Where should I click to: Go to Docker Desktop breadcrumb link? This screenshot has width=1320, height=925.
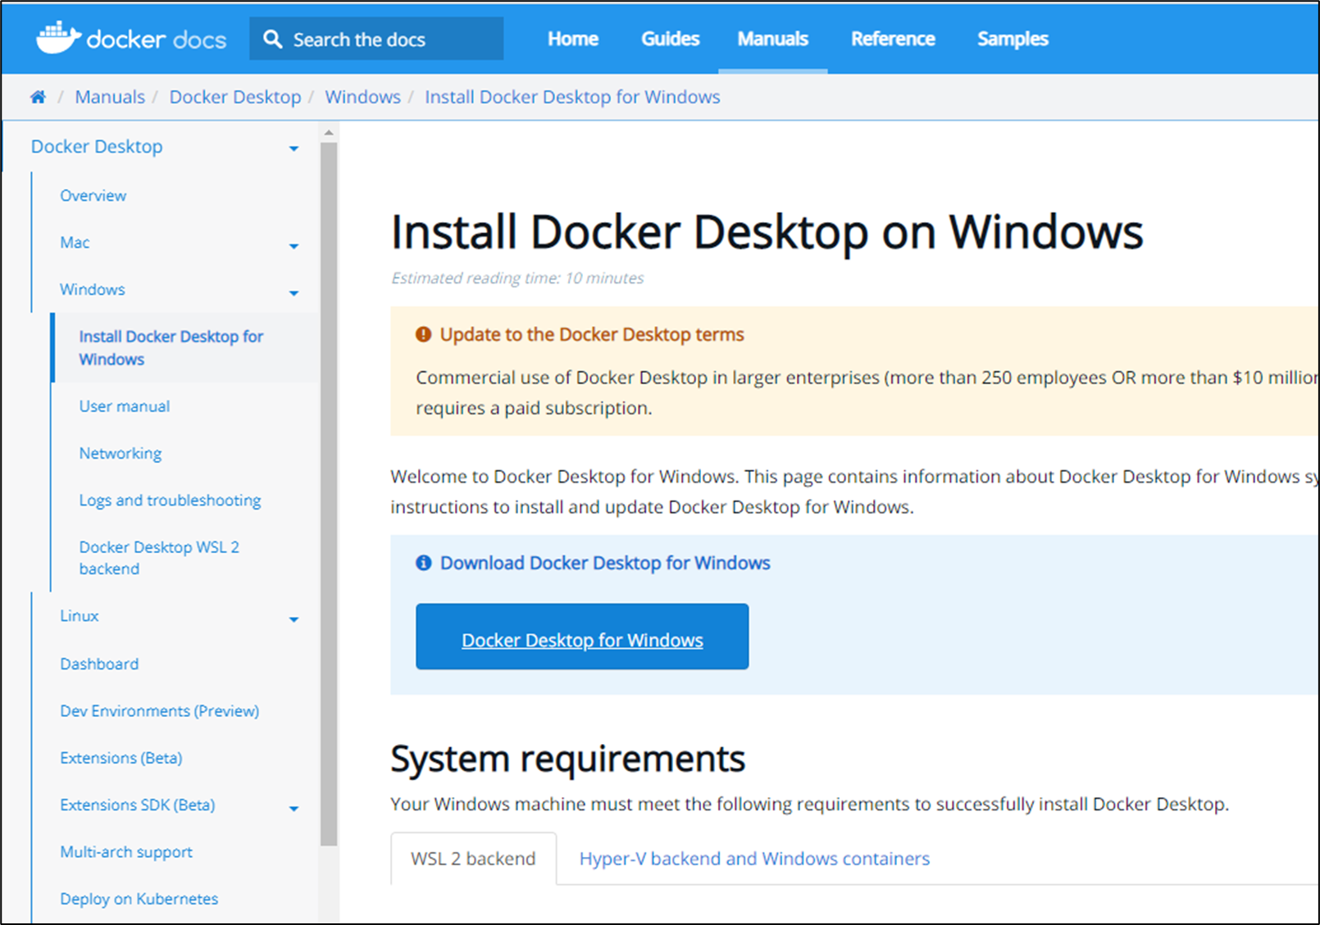(x=235, y=97)
